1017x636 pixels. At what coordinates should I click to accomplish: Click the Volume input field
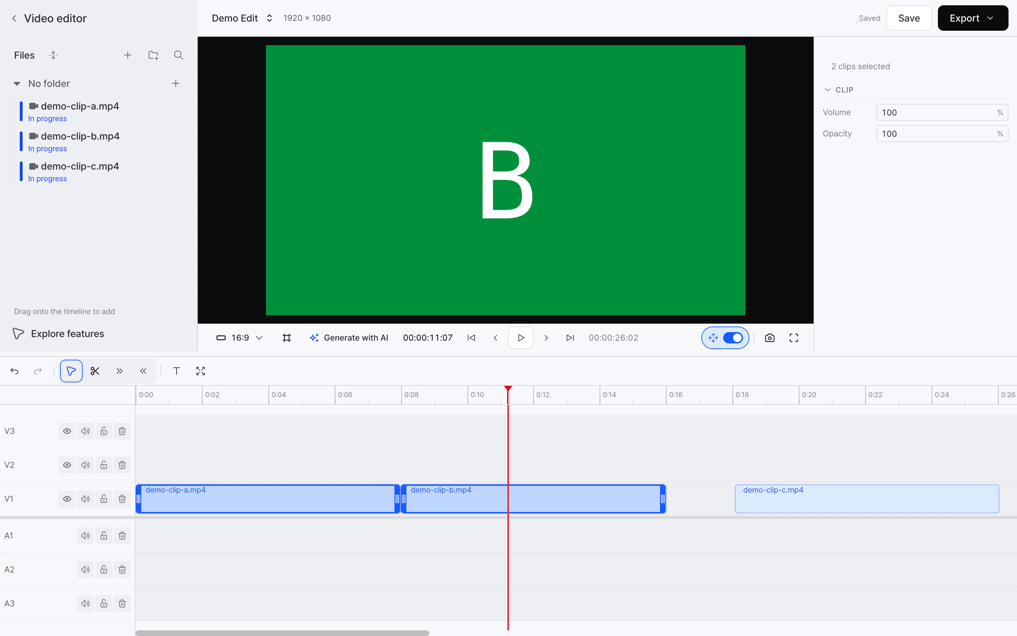[942, 112]
